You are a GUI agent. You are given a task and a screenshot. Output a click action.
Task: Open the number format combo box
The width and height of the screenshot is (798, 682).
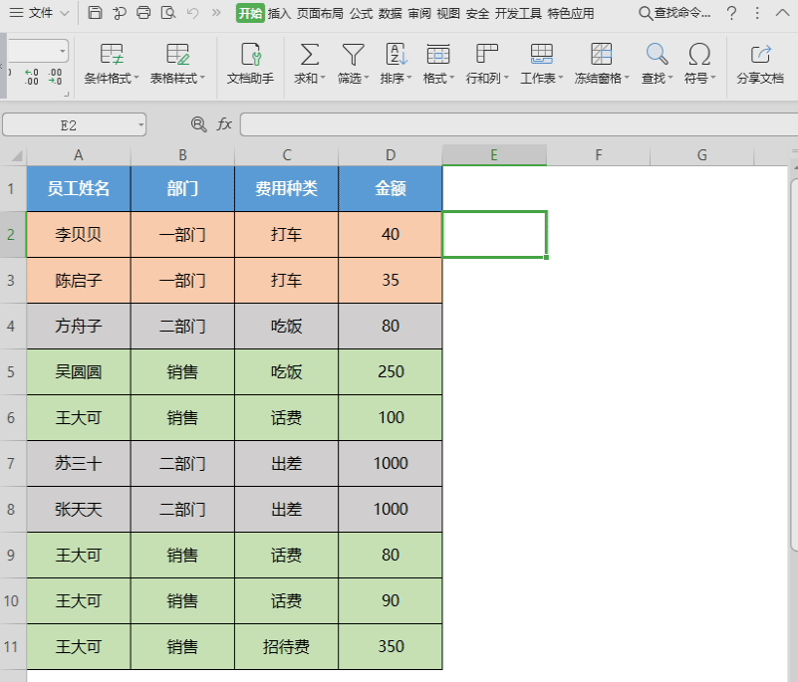pos(38,51)
